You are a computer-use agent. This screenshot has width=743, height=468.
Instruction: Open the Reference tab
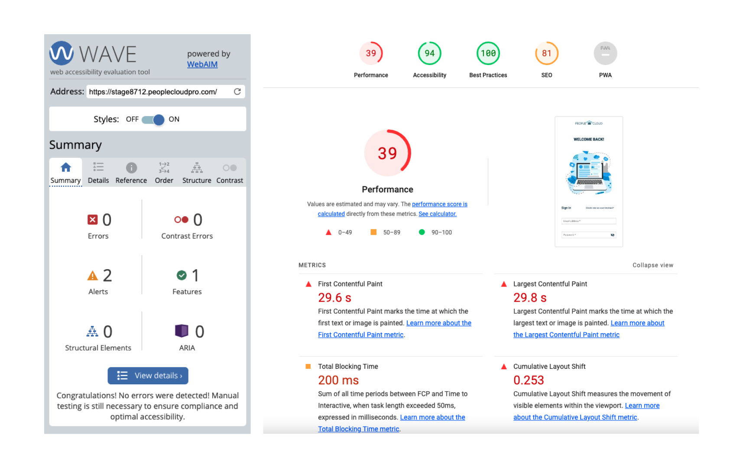pos(131,173)
